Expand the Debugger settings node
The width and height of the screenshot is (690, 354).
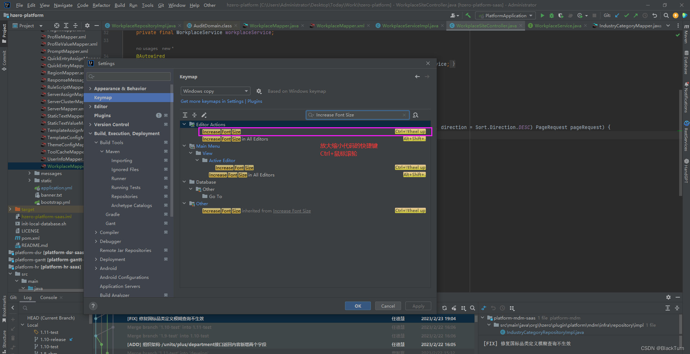pos(96,242)
